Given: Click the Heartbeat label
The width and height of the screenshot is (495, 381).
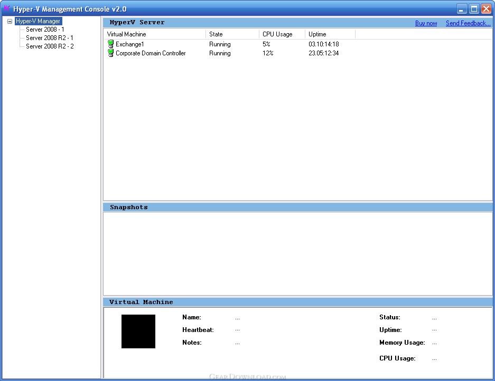Looking at the screenshot, I should tap(198, 330).
